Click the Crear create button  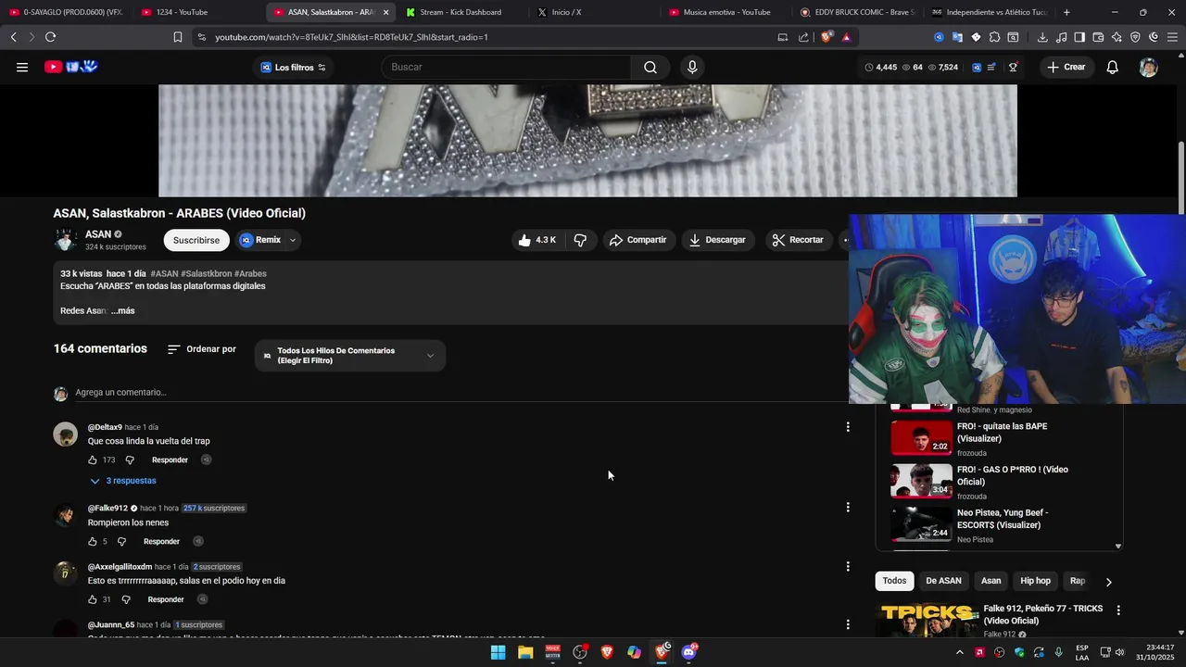point(1066,67)
